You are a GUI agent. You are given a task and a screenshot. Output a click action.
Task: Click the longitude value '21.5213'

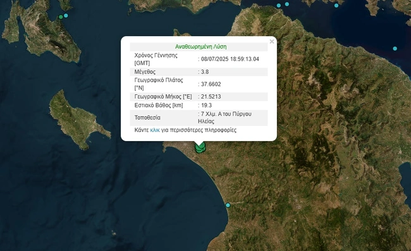coord(211,97)
